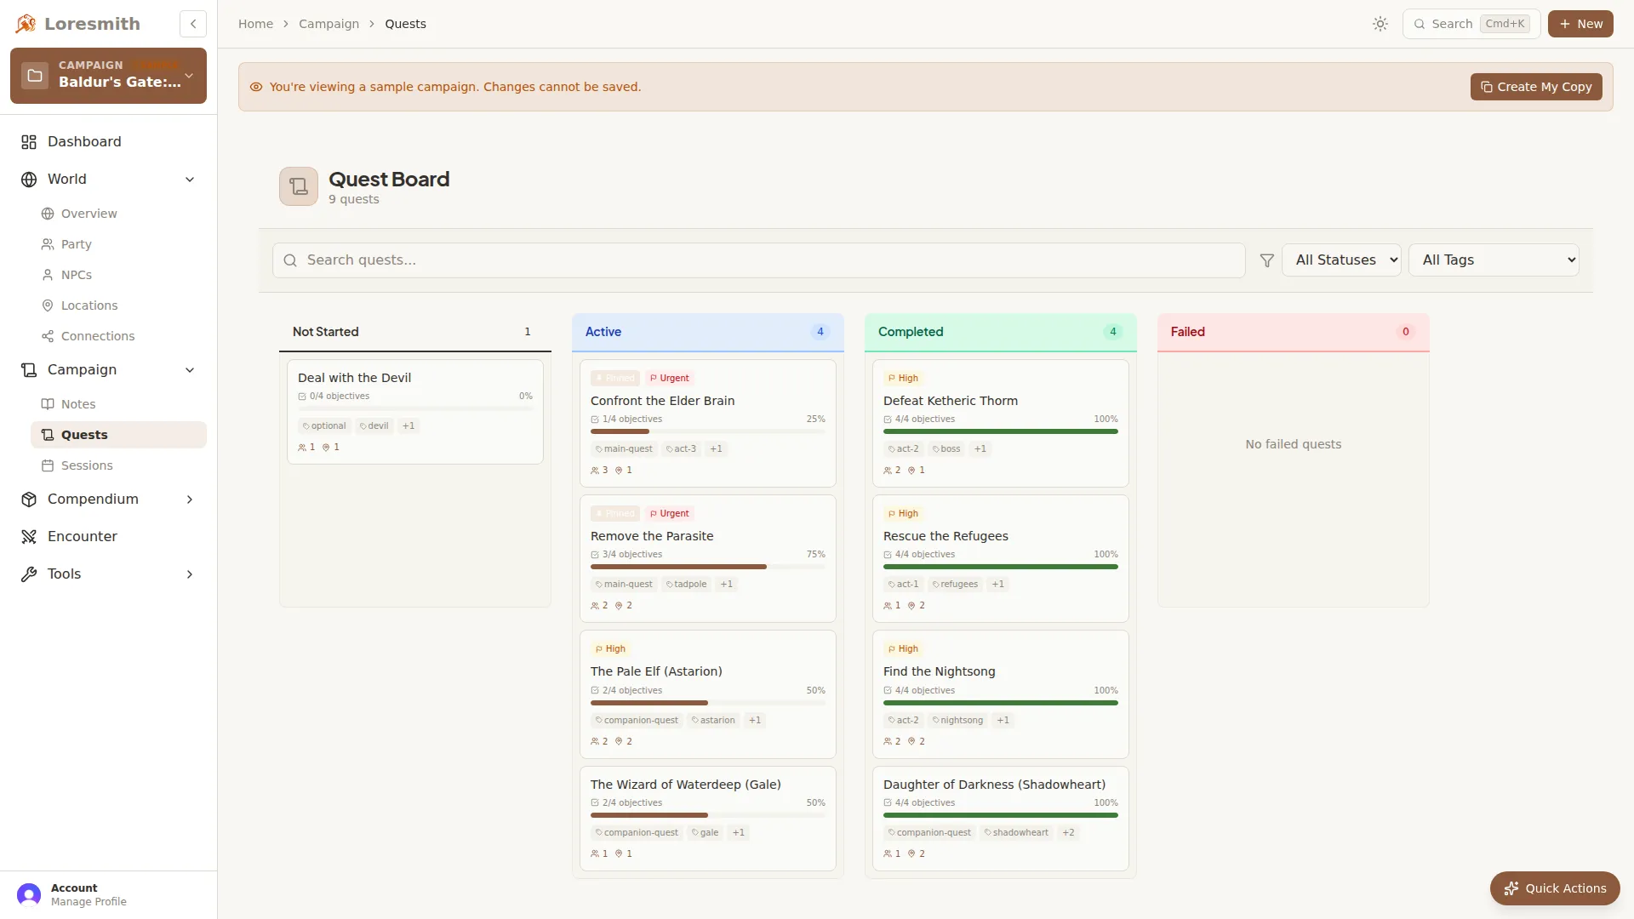
Task: Navigate to Home via the breadcrumb
Action: click(x=255, y=23)
